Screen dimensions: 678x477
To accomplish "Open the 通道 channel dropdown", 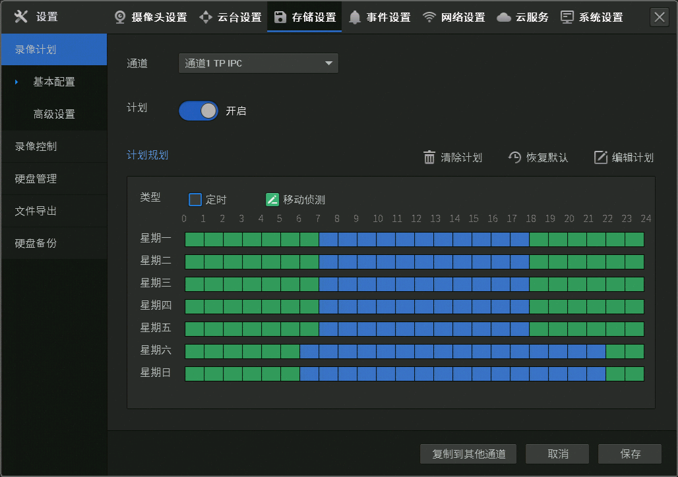I will point(259,63).
